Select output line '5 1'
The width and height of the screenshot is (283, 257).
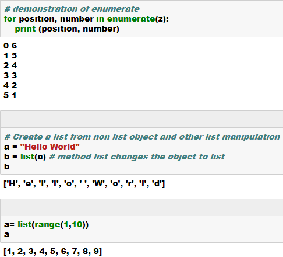click(10, 95)
